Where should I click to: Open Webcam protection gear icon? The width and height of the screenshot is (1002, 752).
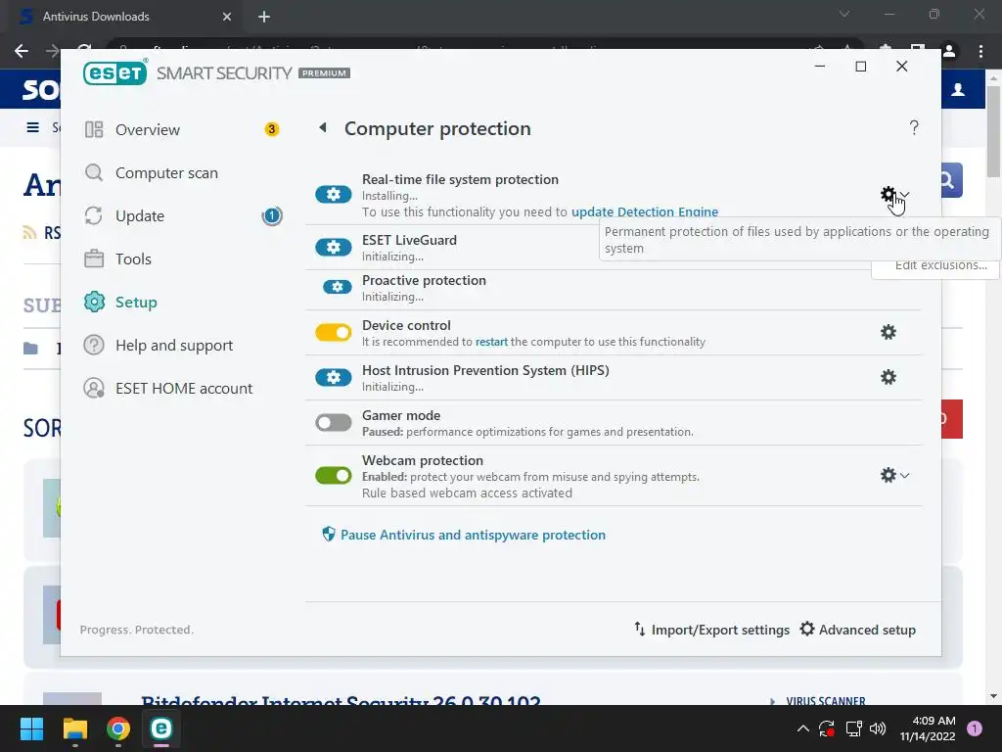[888, 475]
